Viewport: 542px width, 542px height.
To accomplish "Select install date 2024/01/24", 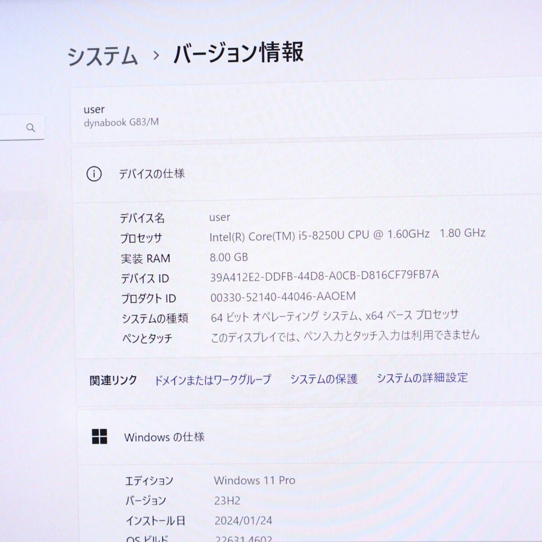I will 243,520.
